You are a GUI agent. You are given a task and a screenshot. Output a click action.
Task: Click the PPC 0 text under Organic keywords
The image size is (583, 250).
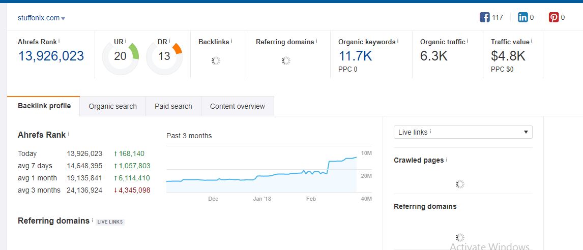347,70
